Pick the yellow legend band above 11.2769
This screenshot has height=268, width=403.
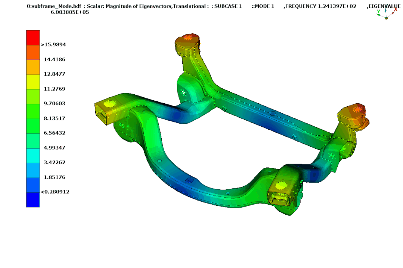pos(33,82)
